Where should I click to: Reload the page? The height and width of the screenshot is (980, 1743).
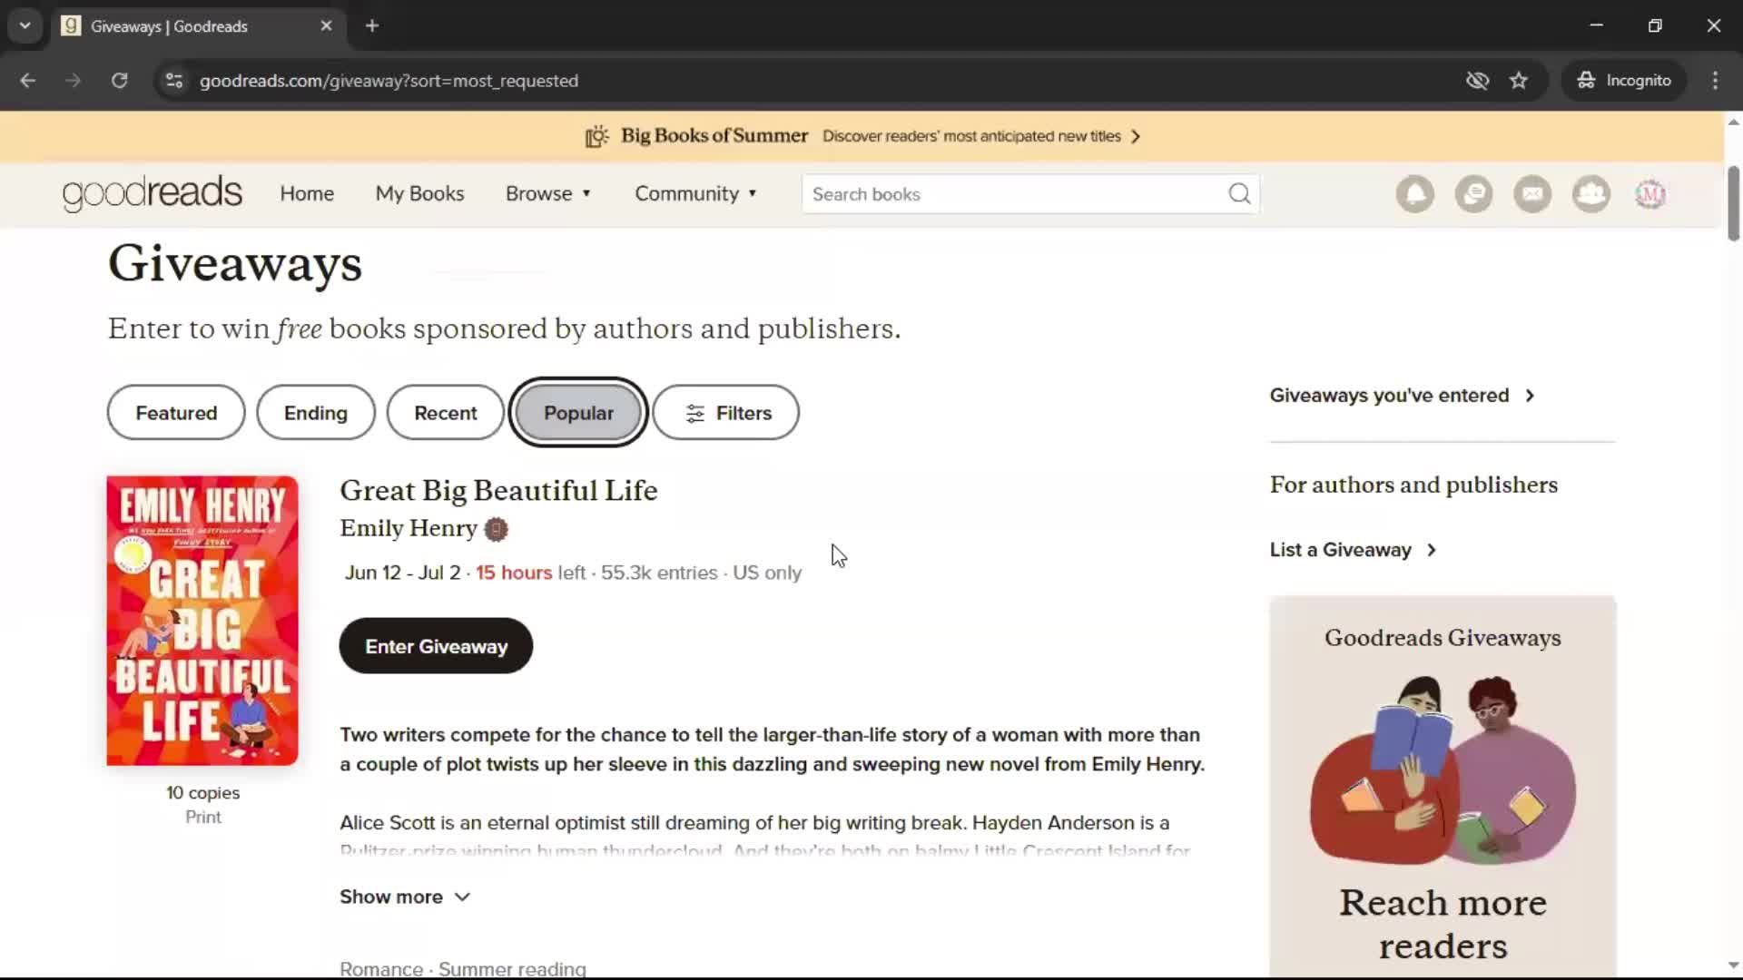(119, 81)
